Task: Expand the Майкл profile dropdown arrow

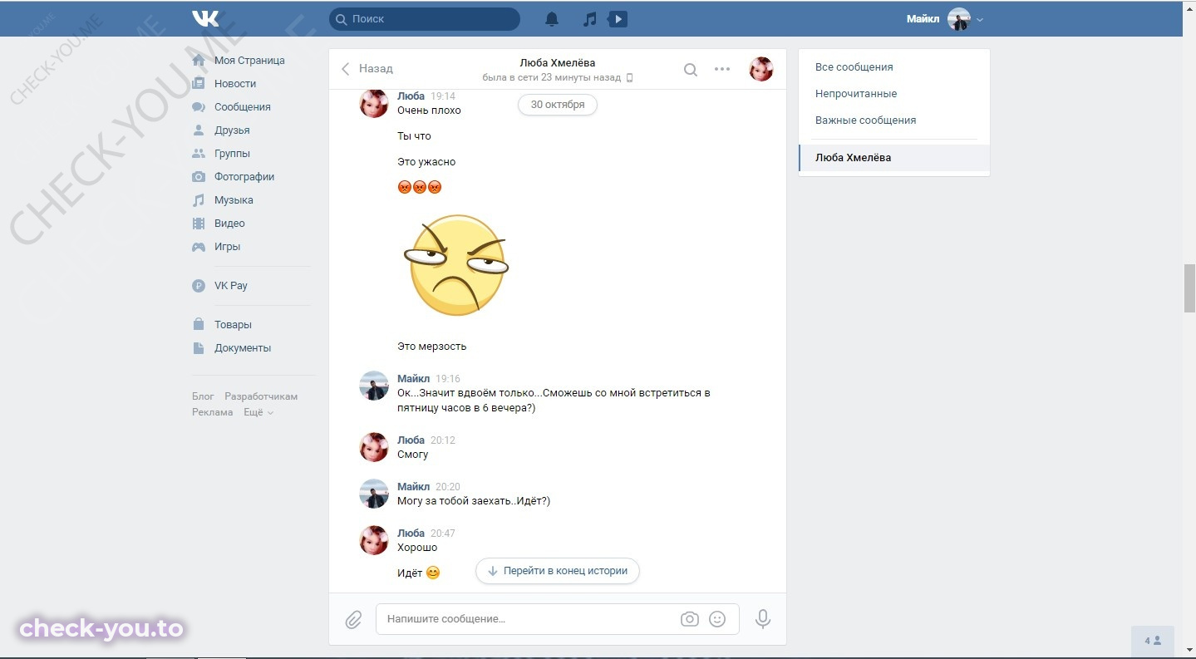Action: point(980,20)
